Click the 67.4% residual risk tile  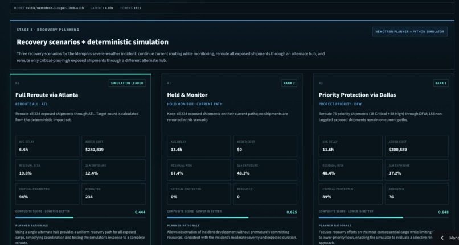pyautogui.click(x=199, y=170)
